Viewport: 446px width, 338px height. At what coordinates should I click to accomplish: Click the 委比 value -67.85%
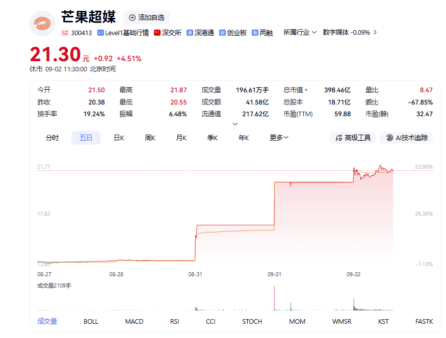[x=421, y=102]
